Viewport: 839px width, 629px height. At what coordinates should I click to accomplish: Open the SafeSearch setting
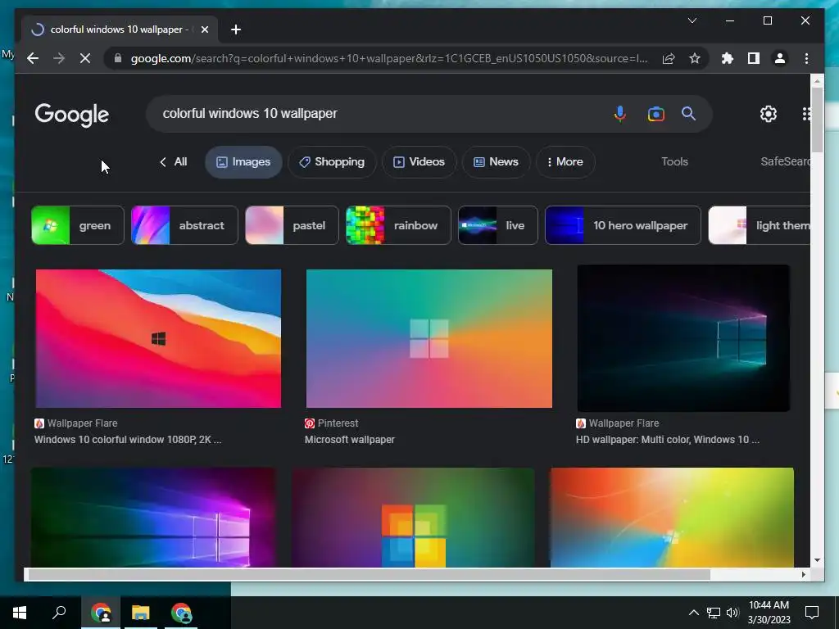tap(785, 161)
